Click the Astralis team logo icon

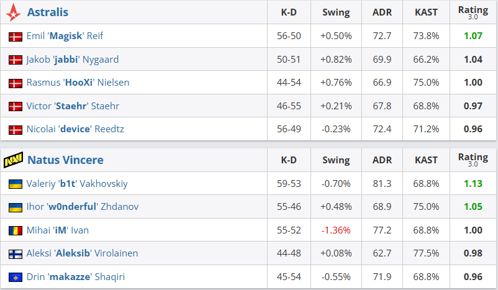click(x=15, y=12)
